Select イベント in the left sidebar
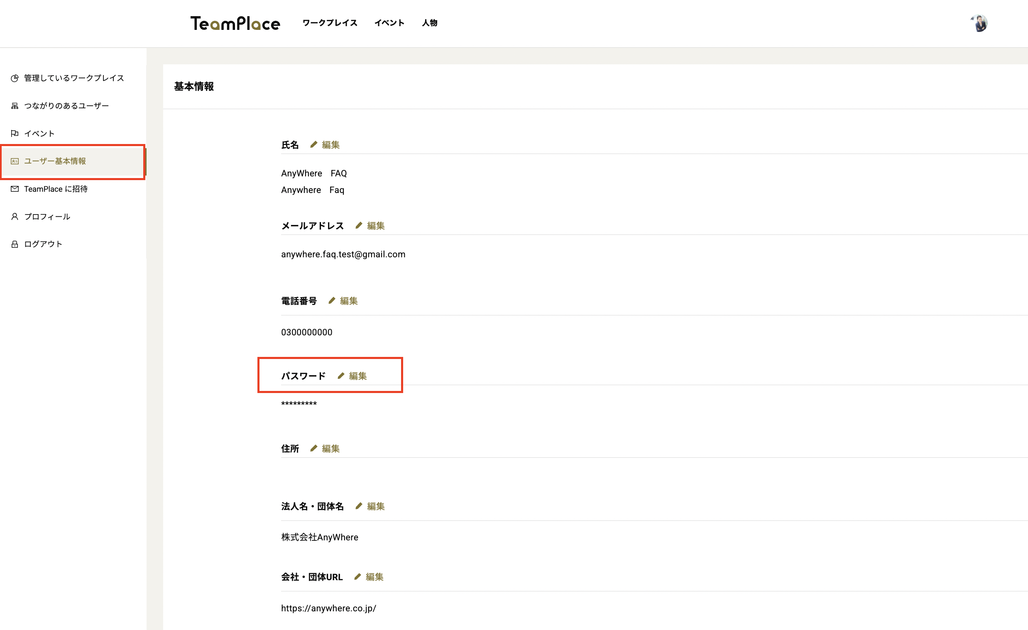Viewport: 1028px width, 630px height. click(x=39, y=133)
